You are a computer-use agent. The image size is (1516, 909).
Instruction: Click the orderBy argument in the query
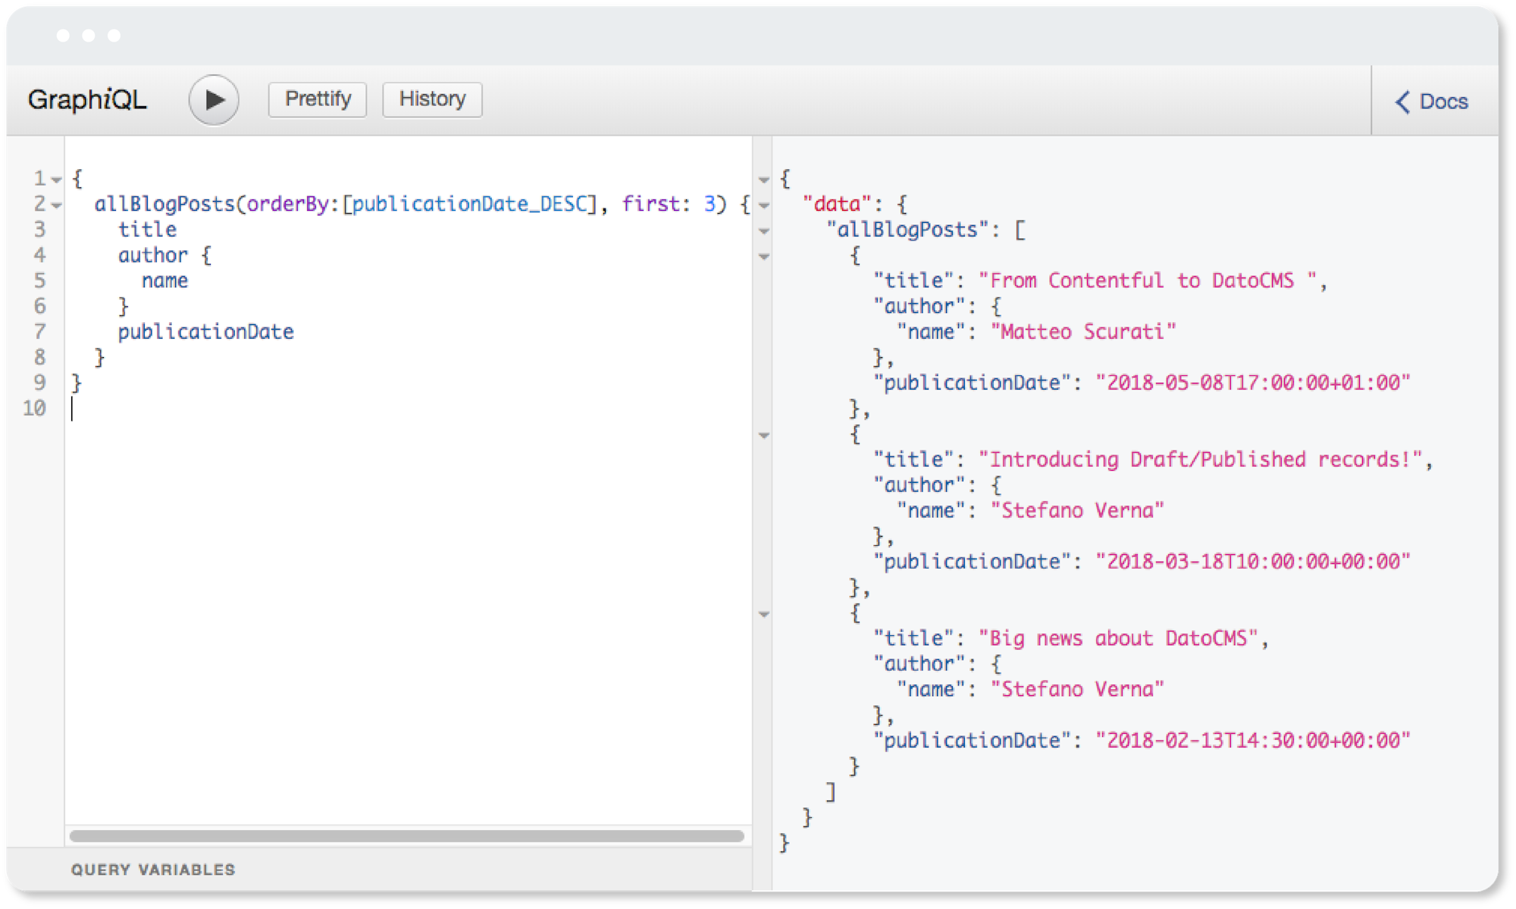click(x=287, y=204)
